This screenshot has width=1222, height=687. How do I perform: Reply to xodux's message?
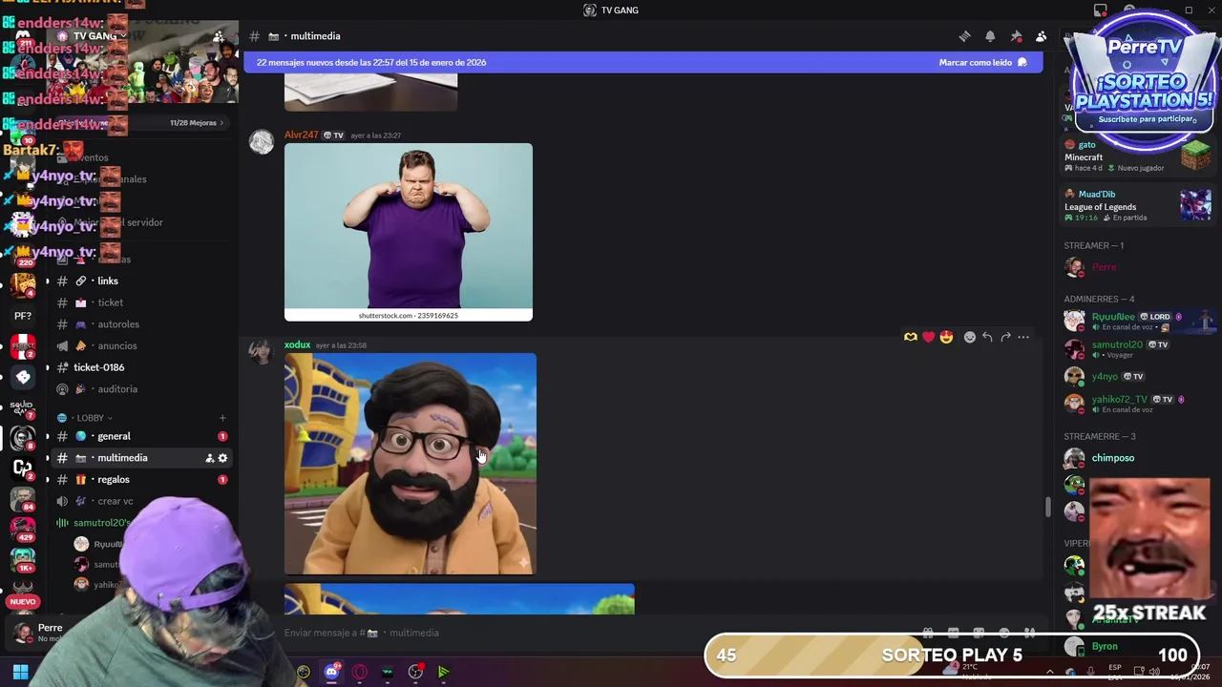[987, 337]
